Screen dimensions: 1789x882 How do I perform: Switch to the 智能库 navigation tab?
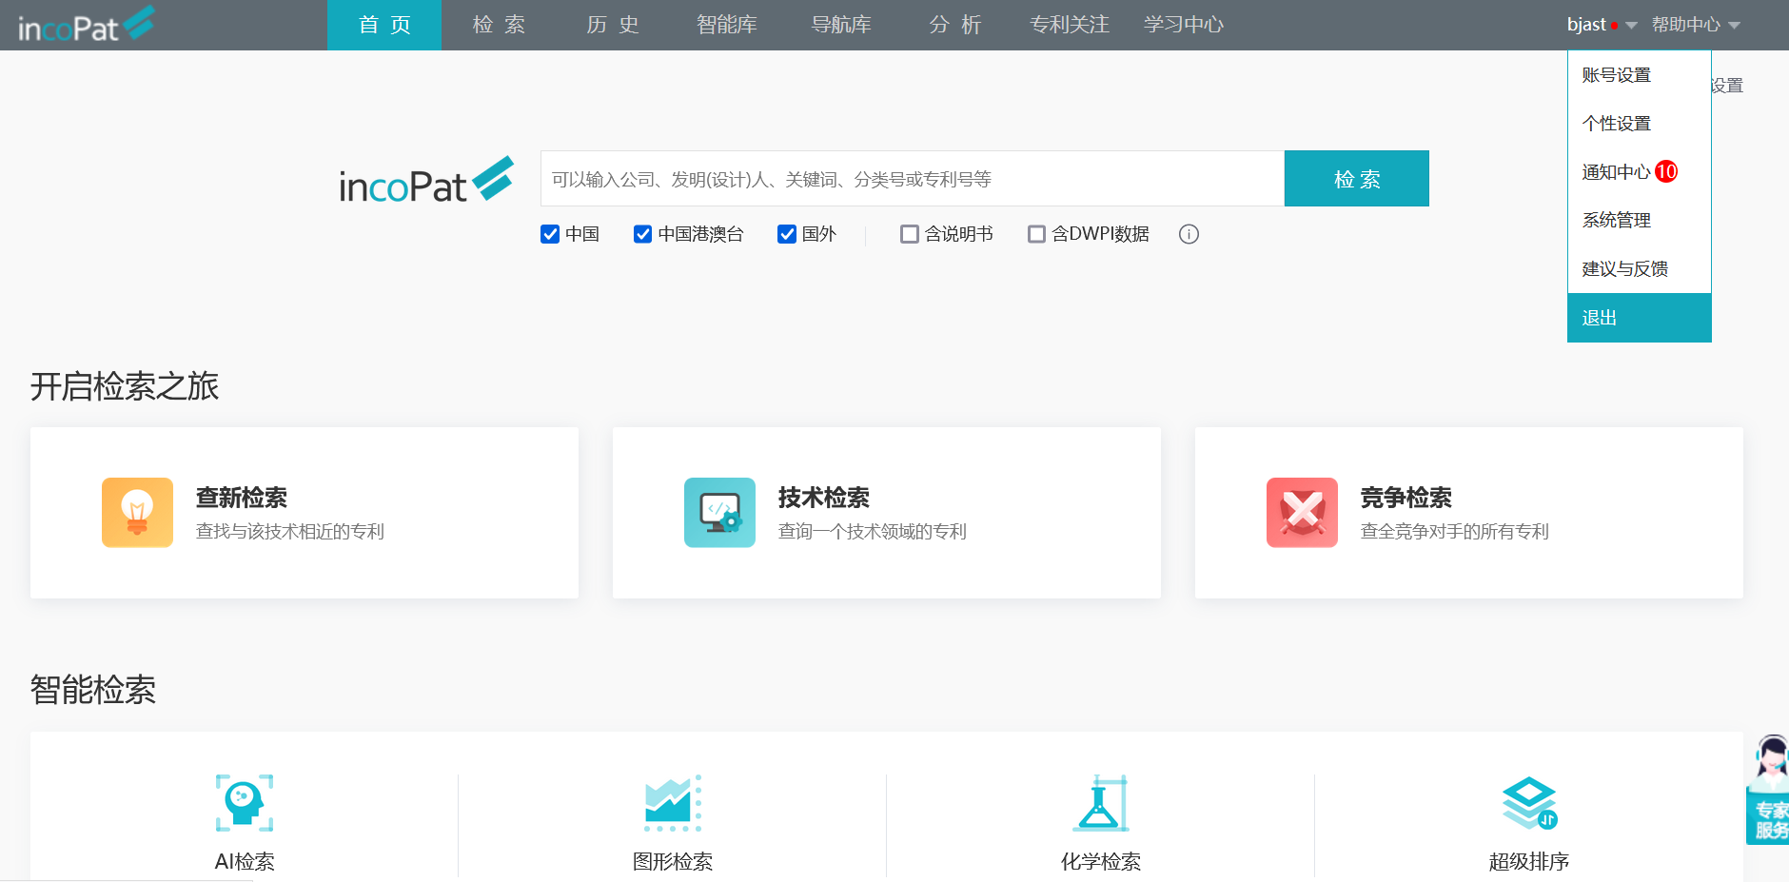click(726, 25)
